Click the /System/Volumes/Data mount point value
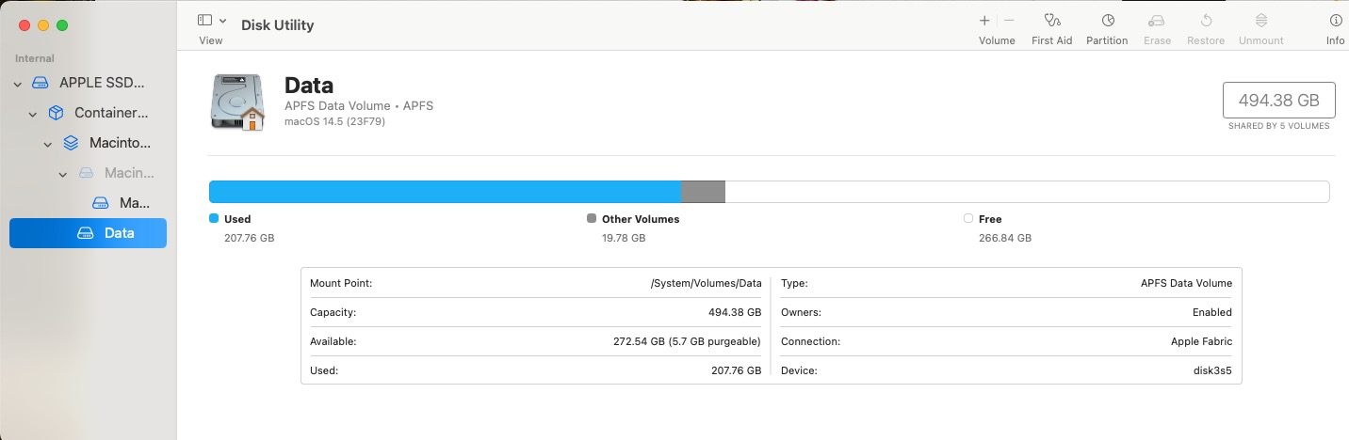 pos(706,283)
